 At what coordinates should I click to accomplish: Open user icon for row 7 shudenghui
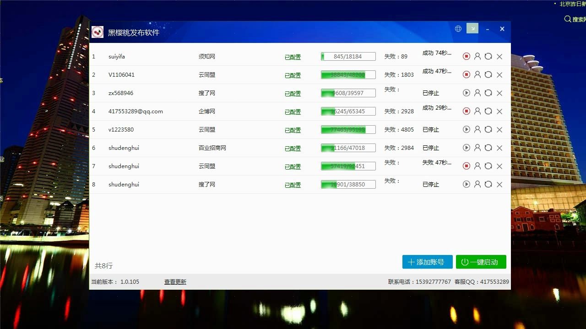click(477, 166)
